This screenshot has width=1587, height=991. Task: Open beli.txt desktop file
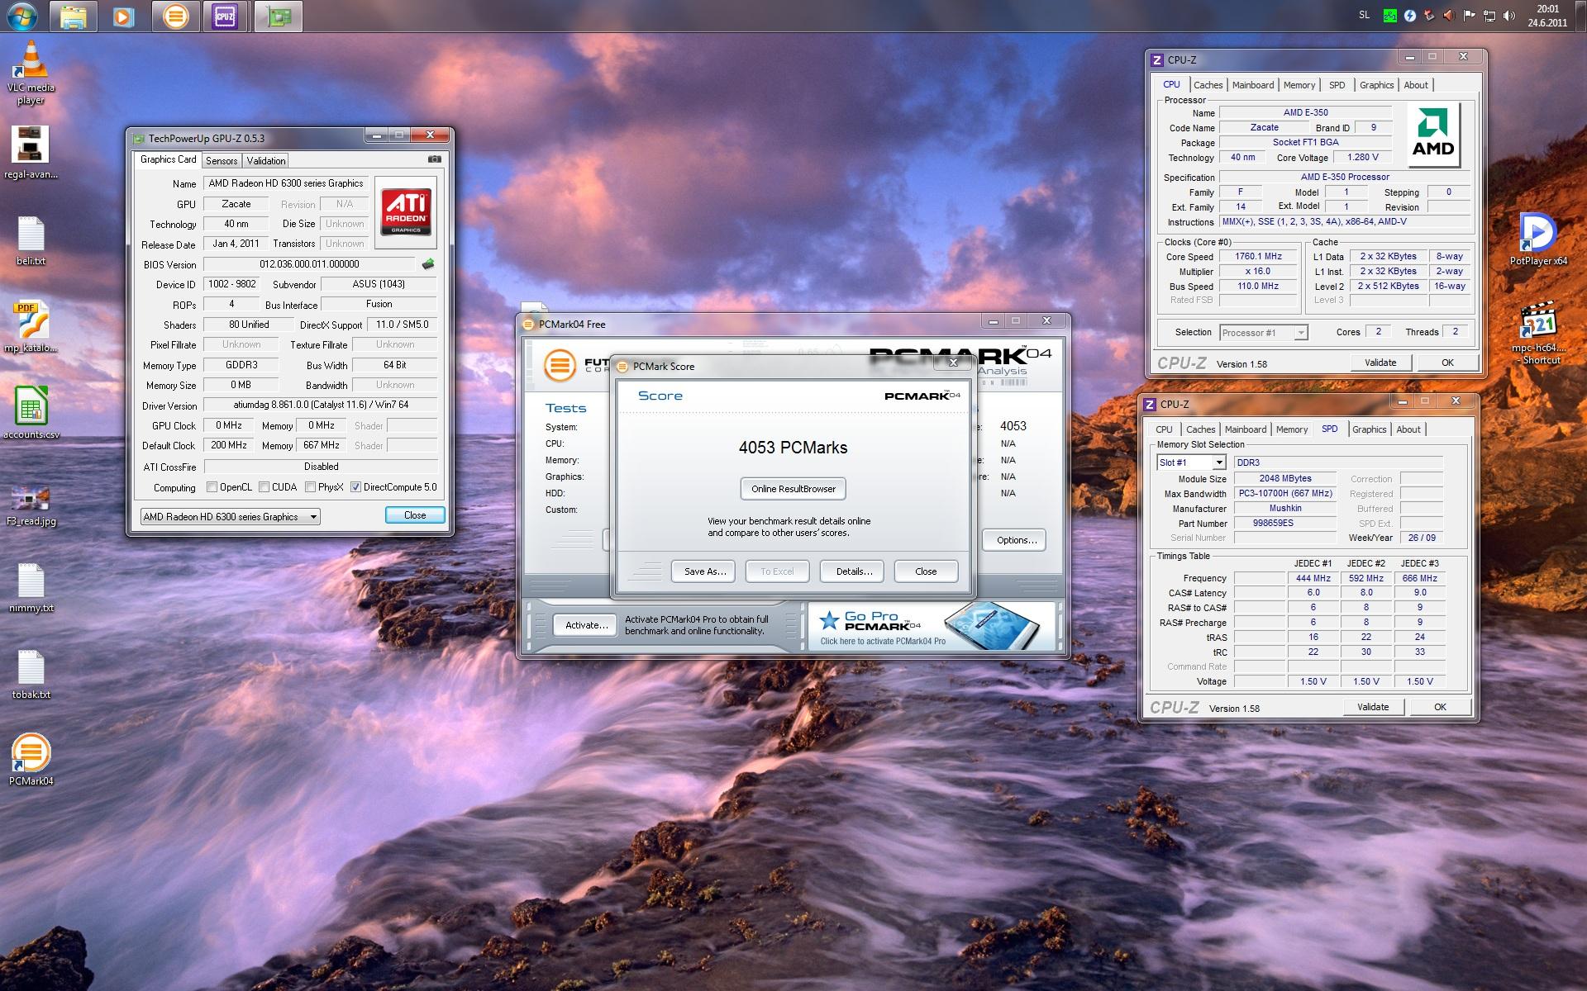31,241
